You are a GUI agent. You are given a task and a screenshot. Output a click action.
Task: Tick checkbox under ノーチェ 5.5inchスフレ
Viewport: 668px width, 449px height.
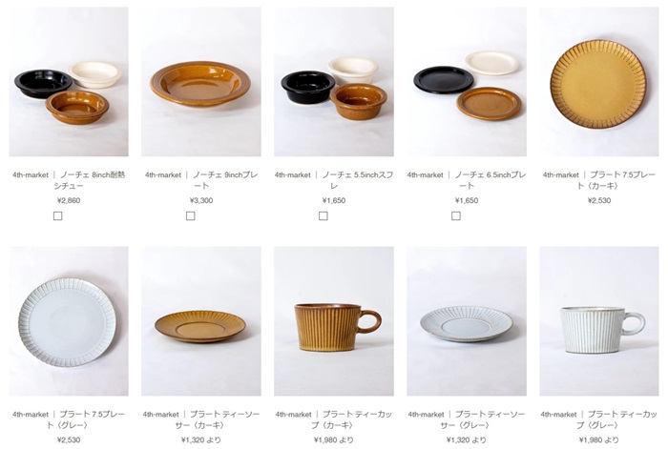pyautogui.click(x=324, y=216)
